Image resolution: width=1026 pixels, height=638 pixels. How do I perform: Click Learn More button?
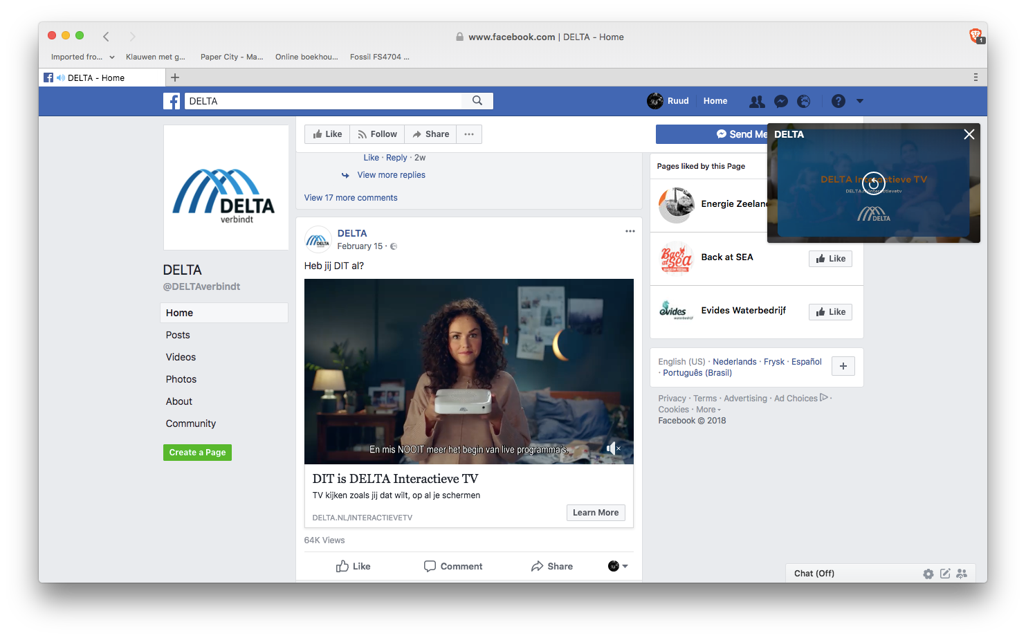596,513
